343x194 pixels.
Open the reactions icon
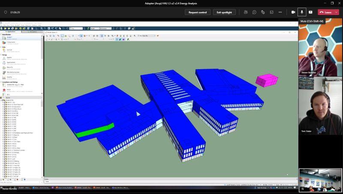pos(263,12)
